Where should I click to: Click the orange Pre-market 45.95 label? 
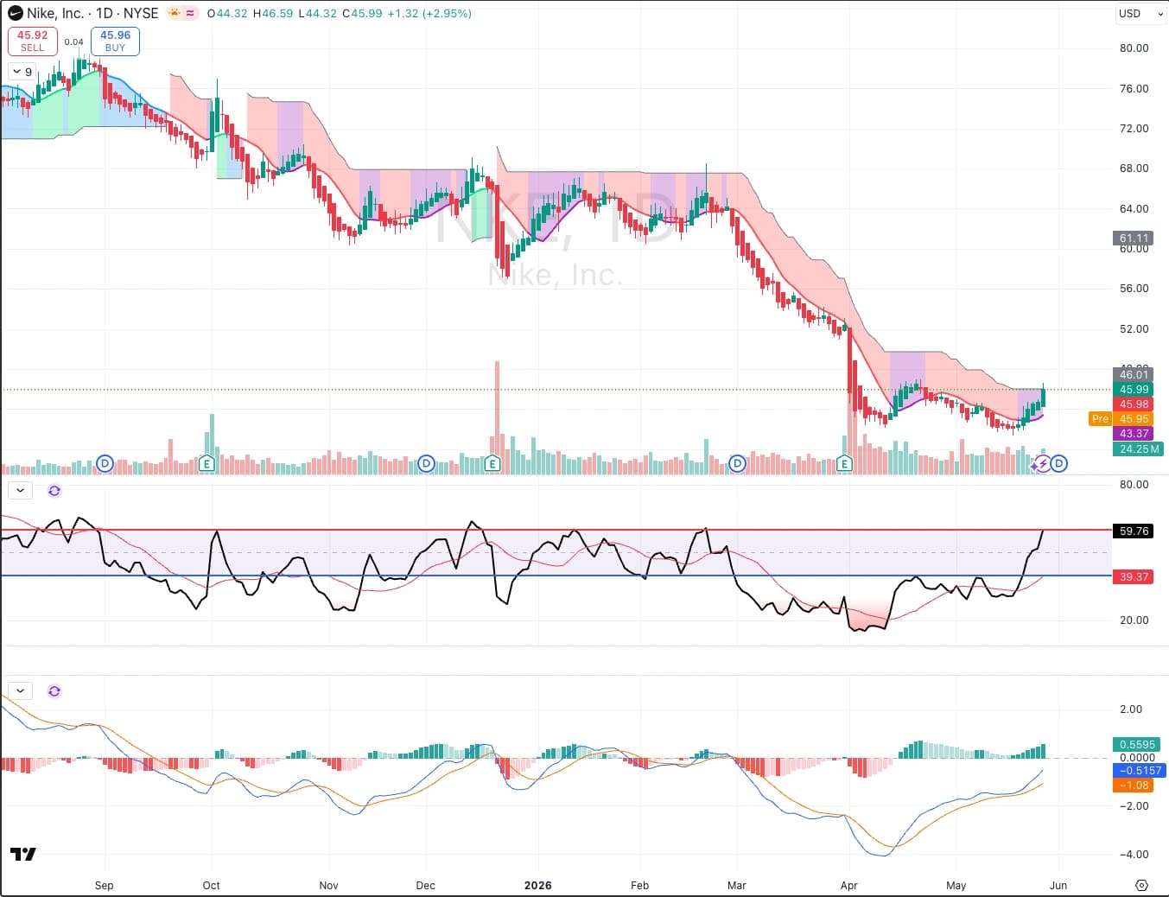pos(1121,419)
